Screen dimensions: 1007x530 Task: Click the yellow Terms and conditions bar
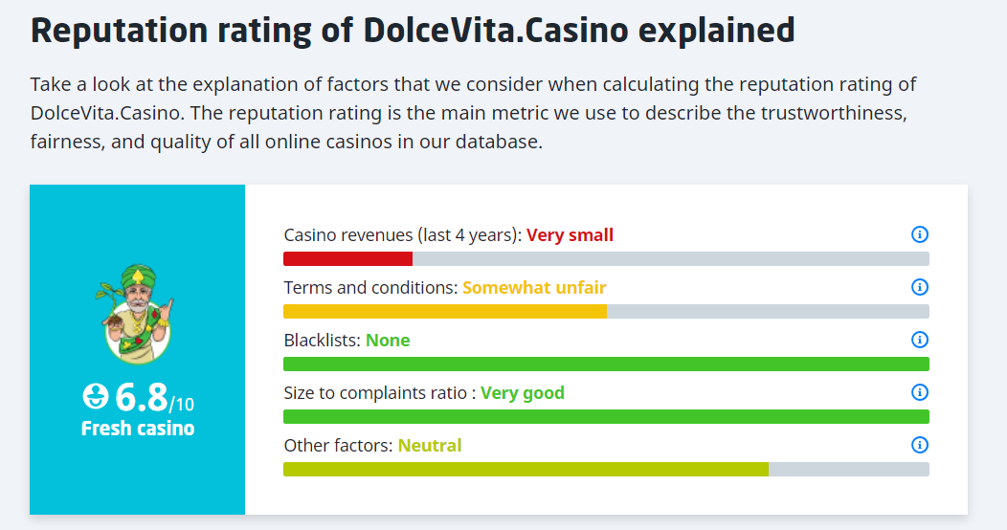[445, 311]
